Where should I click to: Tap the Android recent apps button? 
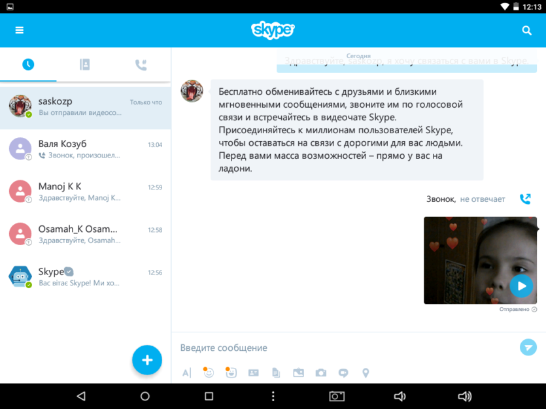tap(209, 396)
